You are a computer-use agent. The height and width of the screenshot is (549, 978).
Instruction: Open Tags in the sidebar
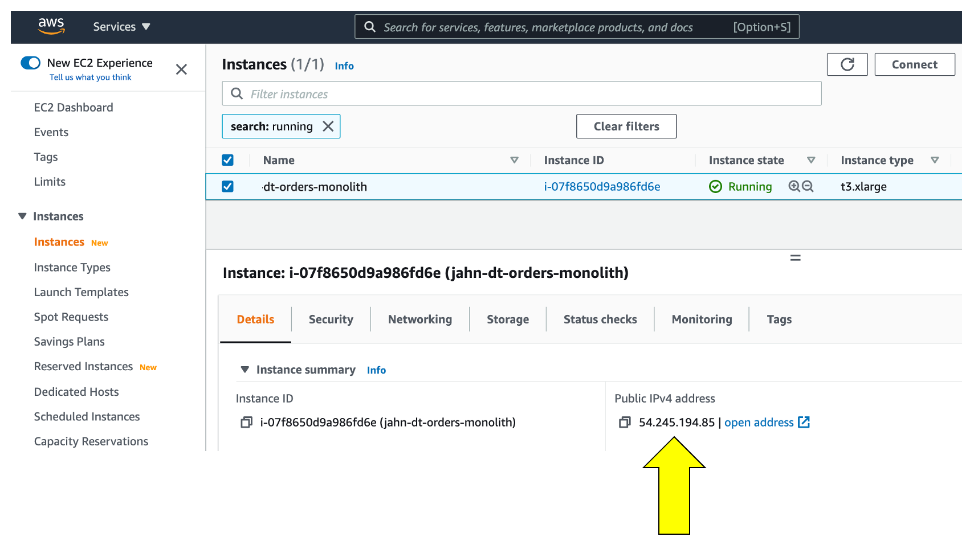46,157
